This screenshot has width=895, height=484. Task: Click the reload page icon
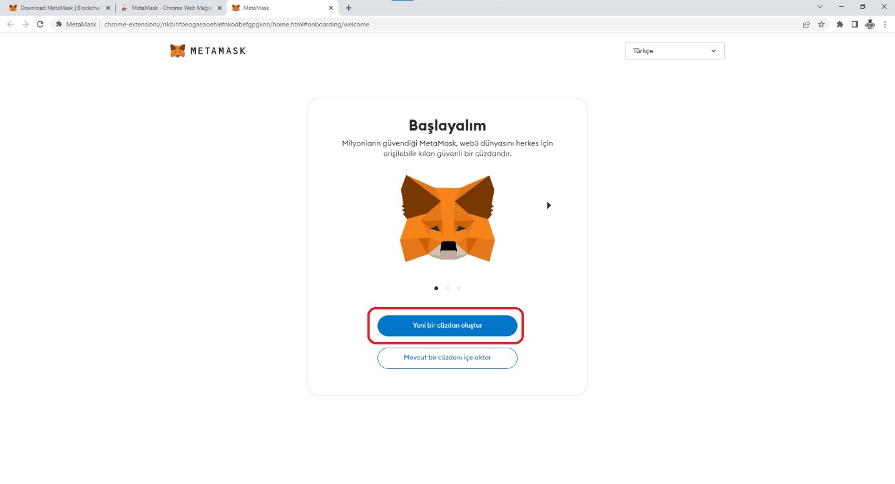click(40, 25)
